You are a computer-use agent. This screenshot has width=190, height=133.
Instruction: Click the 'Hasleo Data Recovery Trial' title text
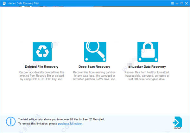pyautogui.click(x=23, y=3)
